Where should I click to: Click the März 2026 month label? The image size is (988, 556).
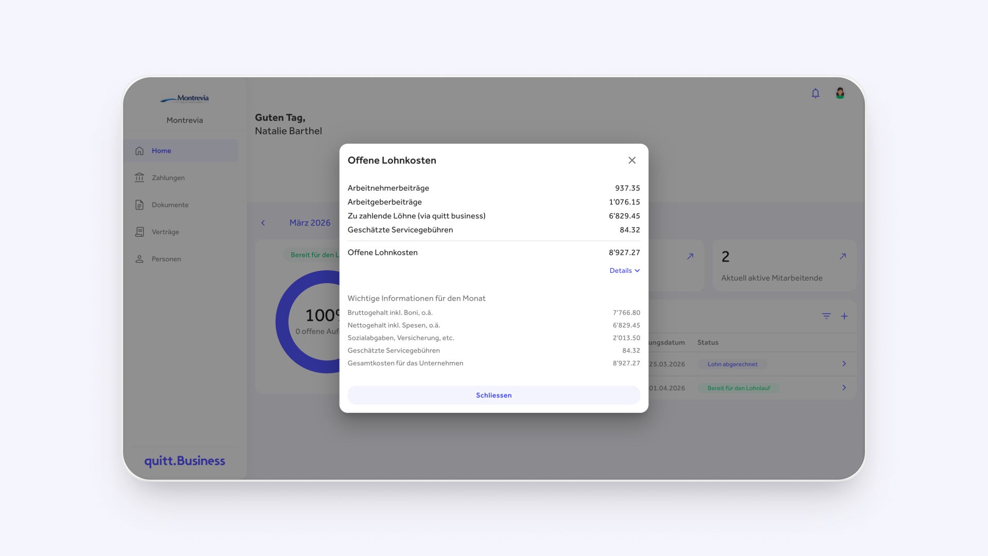point(310,223)
